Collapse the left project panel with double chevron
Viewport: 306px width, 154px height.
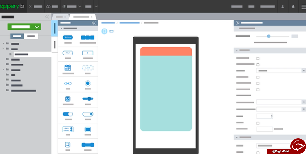pos(47,17)
